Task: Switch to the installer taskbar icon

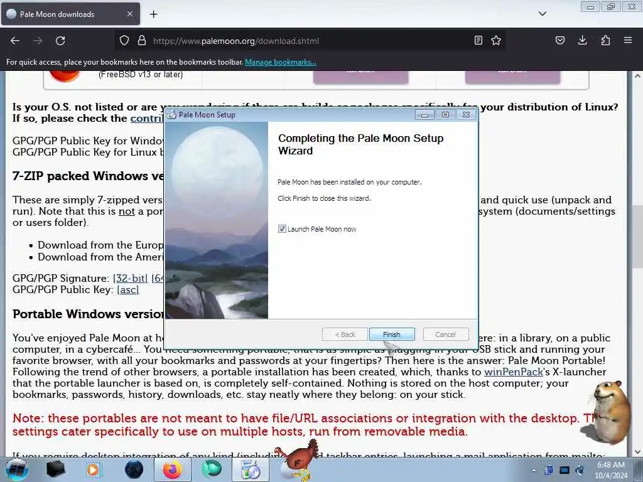Action: (x=250, y=469)
